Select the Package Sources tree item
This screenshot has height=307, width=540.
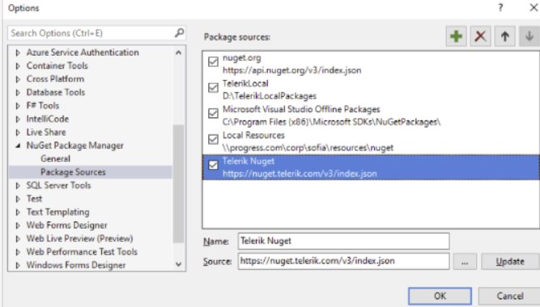(73, 172)
